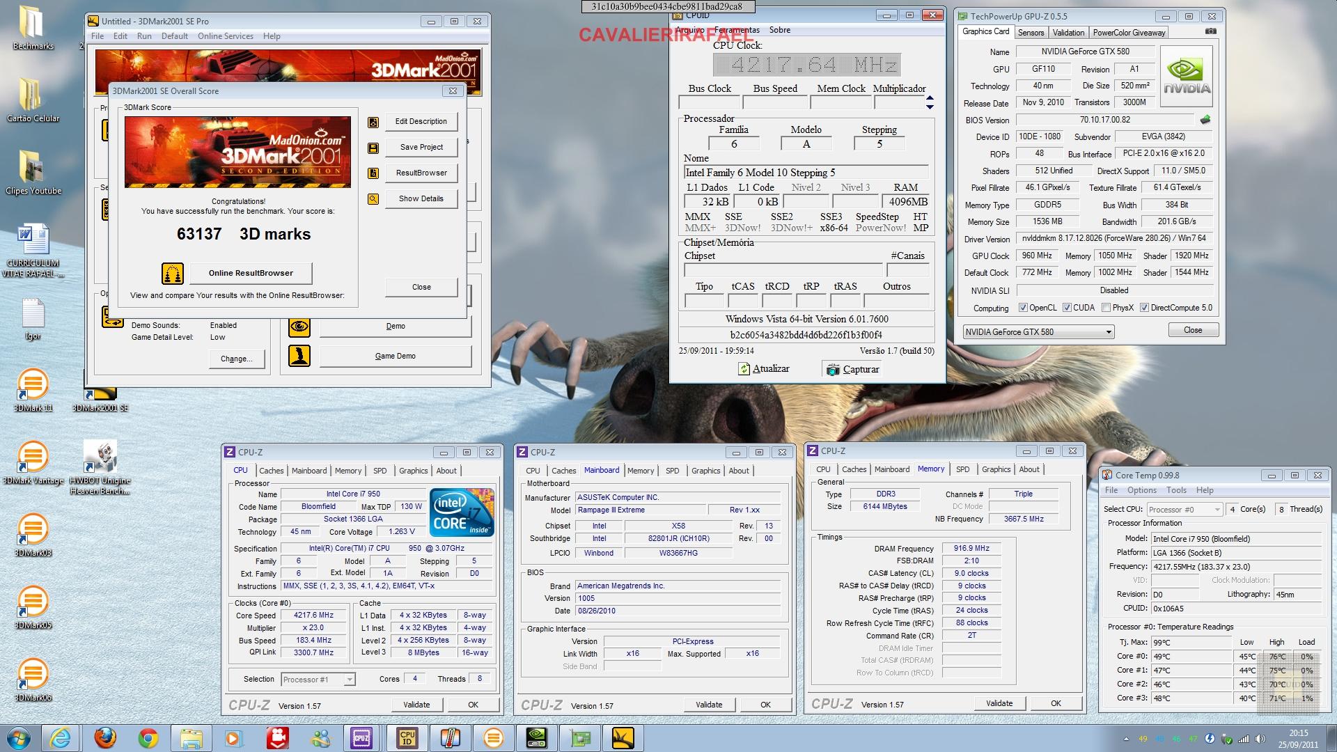1337x752 pixels.
Task: Click the Edit Description icon in score dialog
Action: (x=373, y=122)
